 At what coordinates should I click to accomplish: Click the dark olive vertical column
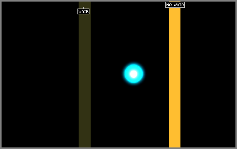click(84, 79)
